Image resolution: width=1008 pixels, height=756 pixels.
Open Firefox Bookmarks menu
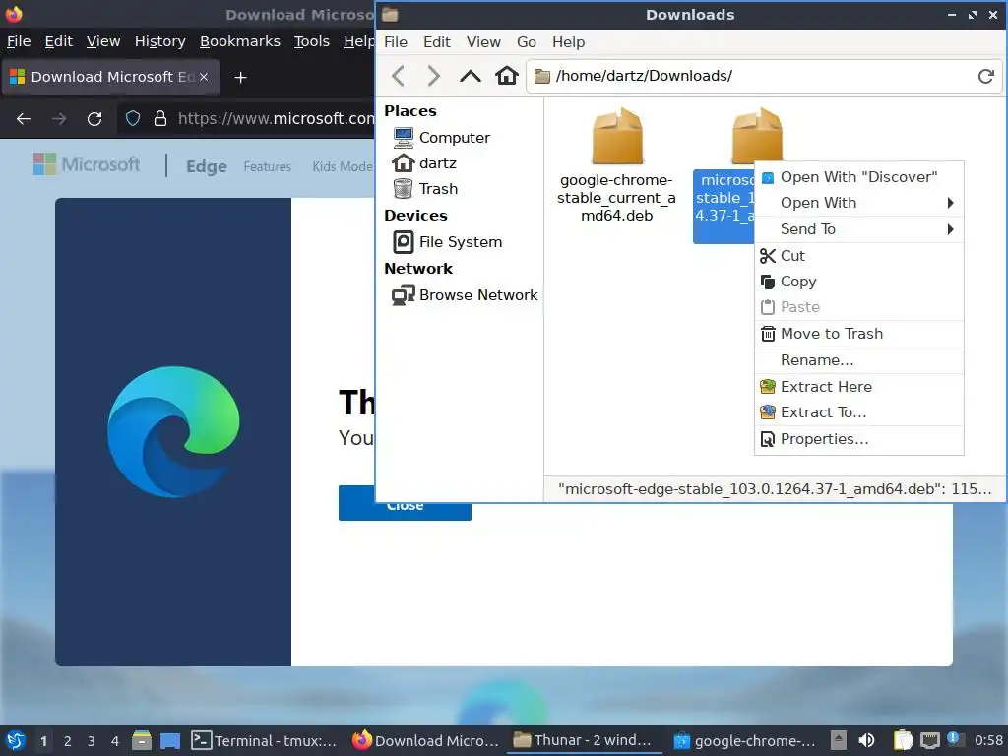pos(240,41)
